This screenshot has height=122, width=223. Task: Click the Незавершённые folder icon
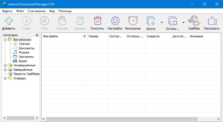point(10,65)
